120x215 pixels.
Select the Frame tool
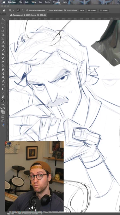point(3,39)
